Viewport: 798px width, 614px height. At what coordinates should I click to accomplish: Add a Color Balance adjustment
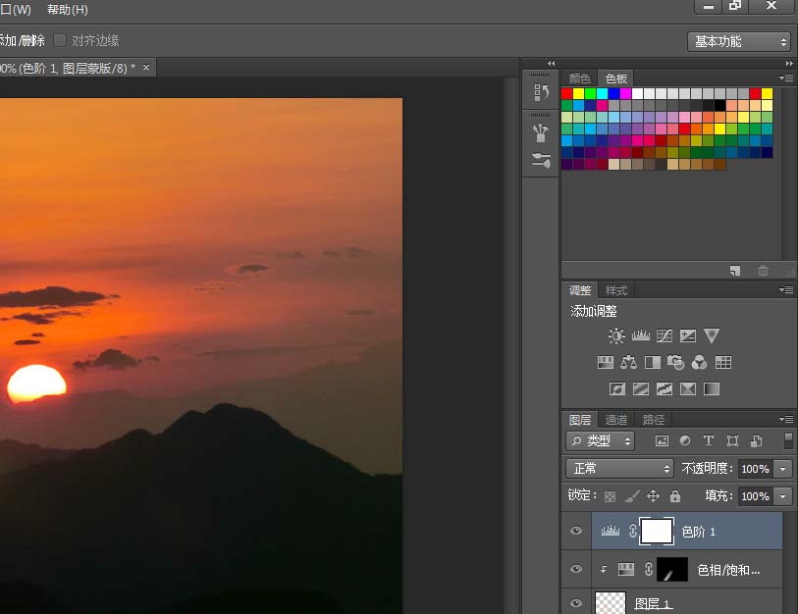tap(628, 361)
